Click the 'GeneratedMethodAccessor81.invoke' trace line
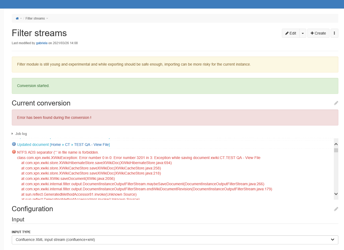Image resolution: width=344 pixels, height=250 pixels. (79, 194)
